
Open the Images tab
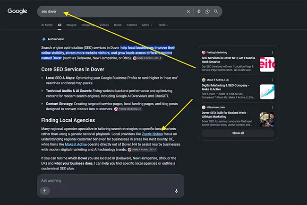[x=71, y=25]
